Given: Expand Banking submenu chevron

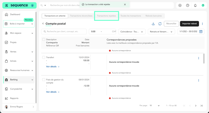Looking at the screenshot, I should (32, 80).
